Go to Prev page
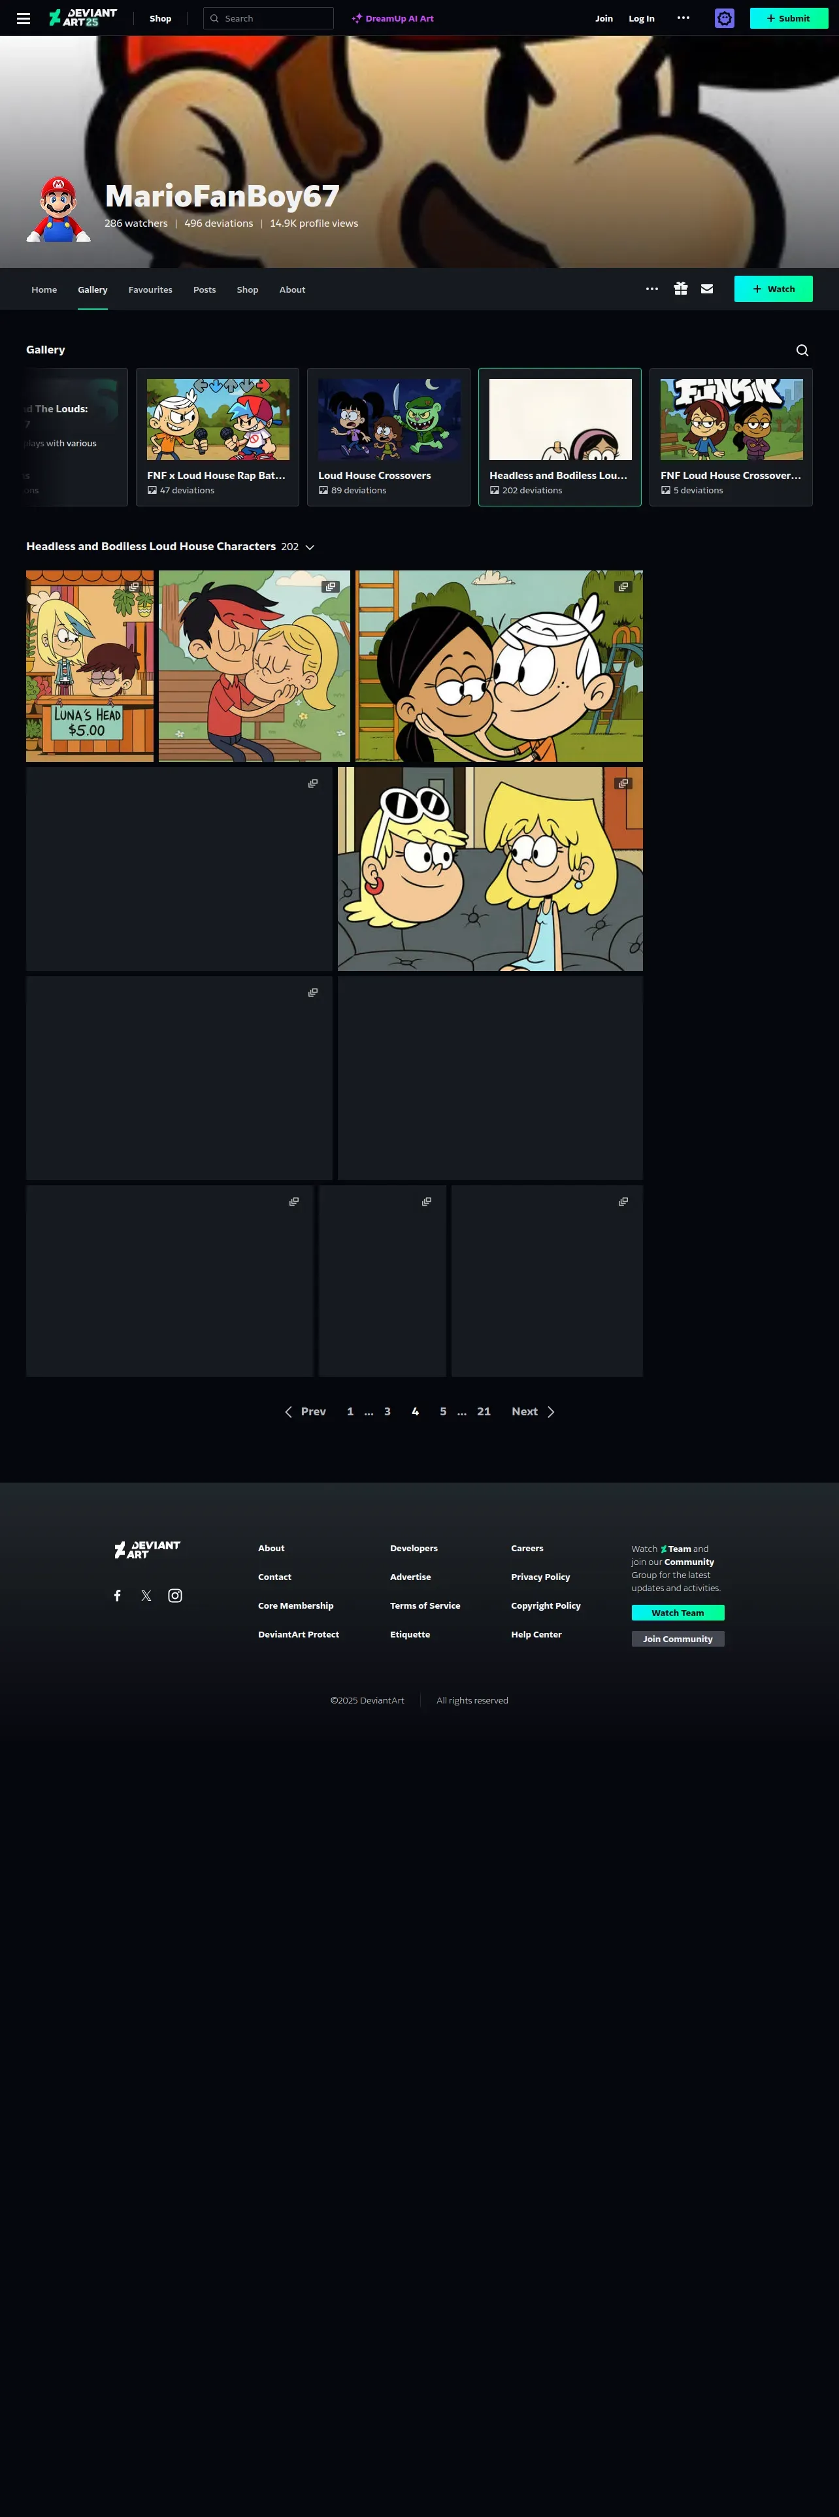The width and height of the screenshot is (839, 2517). click(304, 1411)
